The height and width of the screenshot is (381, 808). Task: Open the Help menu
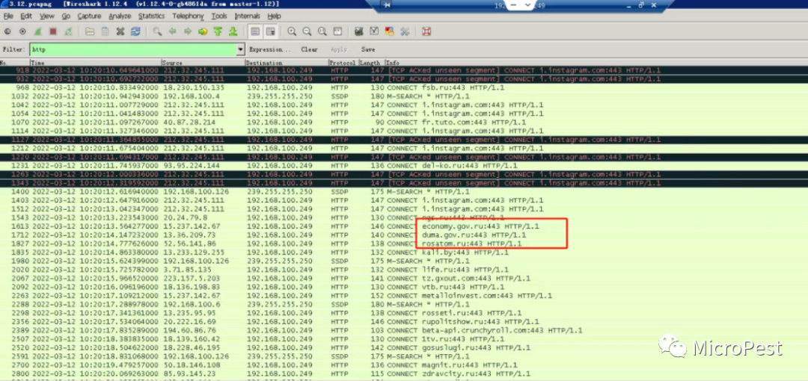pyautogui.click(x=274, y=16)
